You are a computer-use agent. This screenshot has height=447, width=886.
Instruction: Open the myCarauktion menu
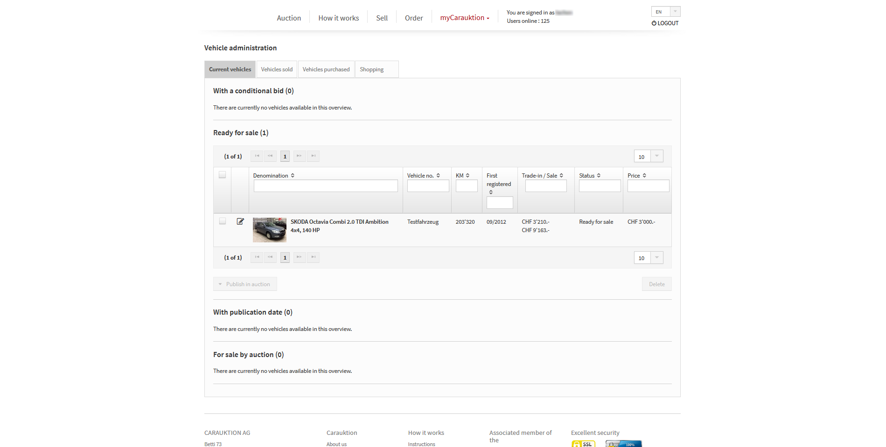point(464,18)
